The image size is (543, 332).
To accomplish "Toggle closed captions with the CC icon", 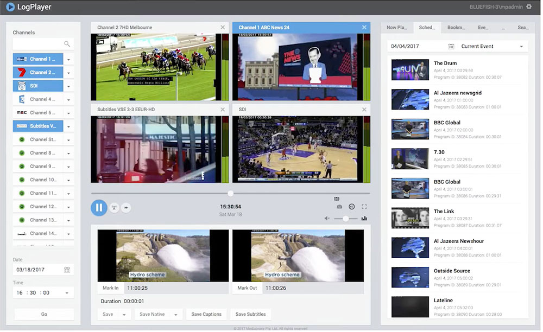I will click(351, 207).
